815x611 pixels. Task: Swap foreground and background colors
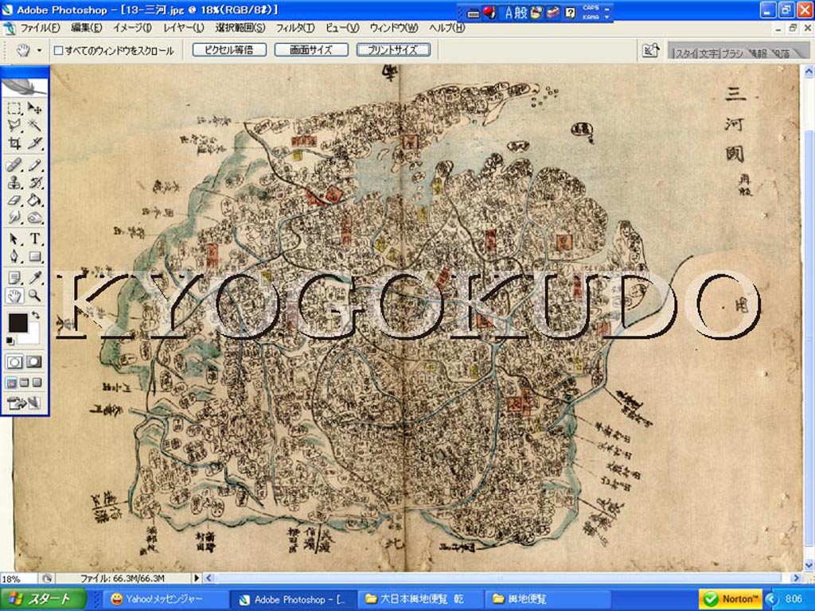point(36,316)
